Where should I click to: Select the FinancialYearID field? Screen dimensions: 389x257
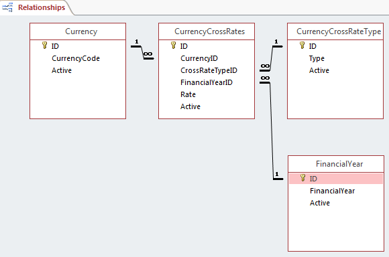click(207, 82)
